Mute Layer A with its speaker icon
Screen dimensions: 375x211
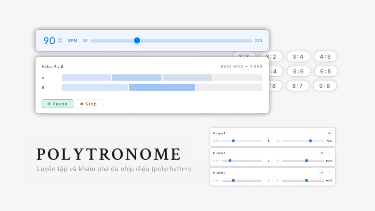tap(329, 133)
